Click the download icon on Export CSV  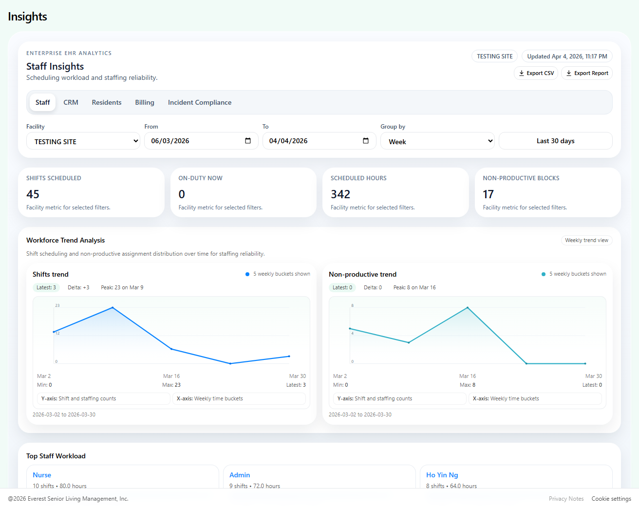522,73
